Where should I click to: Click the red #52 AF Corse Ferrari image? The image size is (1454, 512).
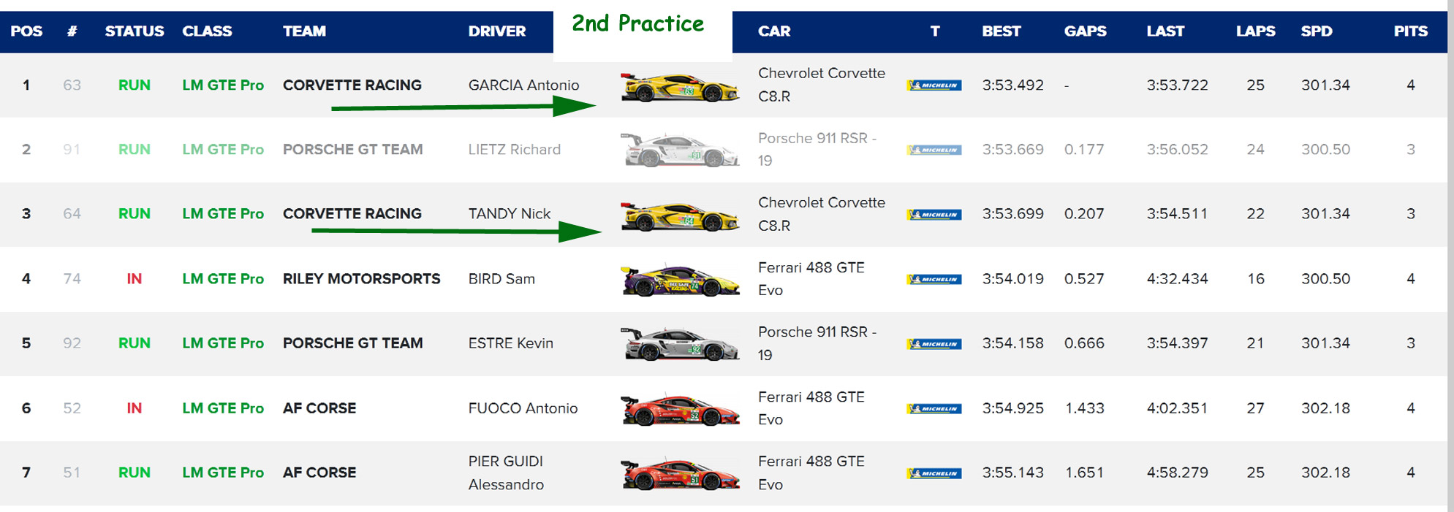click(x=679, y=409)
